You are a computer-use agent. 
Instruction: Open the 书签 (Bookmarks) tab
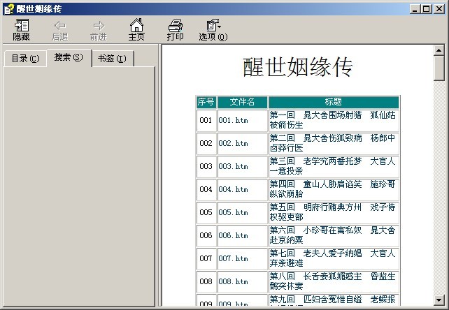(x=112, y=59)
